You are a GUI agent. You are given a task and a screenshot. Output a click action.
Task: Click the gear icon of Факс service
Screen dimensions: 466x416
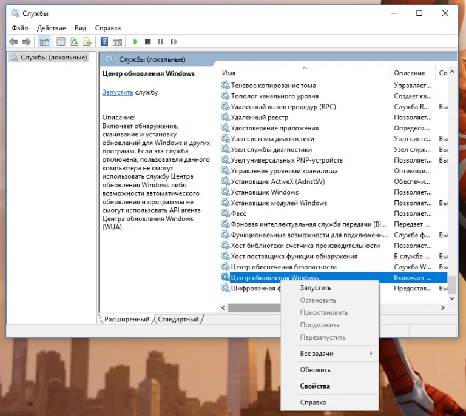click(x=225, y=213)
